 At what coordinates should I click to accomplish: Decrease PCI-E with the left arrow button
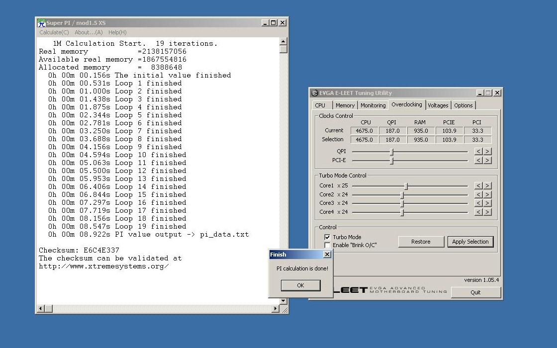coord(478,161)
